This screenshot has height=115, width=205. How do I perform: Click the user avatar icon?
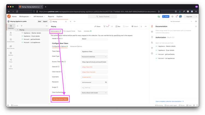[181, 16]
